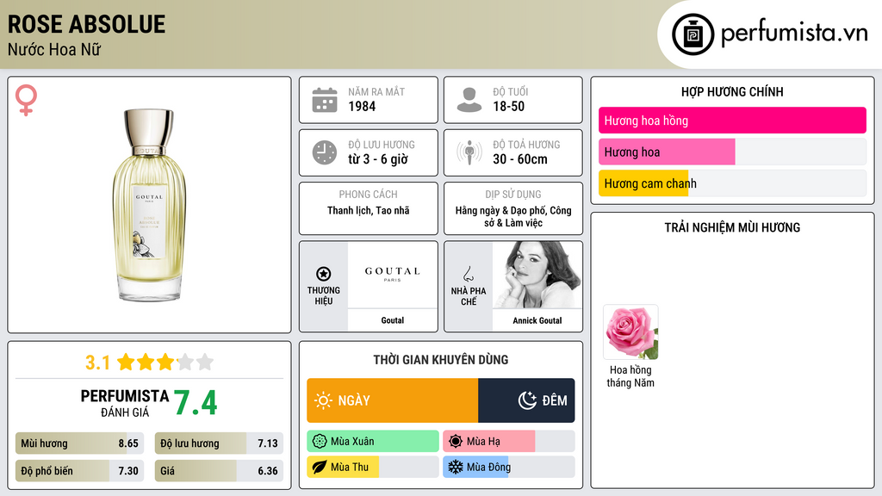Click the age range value 18-50
The width and height of the screenshot is (882, 496).
click(x=508, y=106)
